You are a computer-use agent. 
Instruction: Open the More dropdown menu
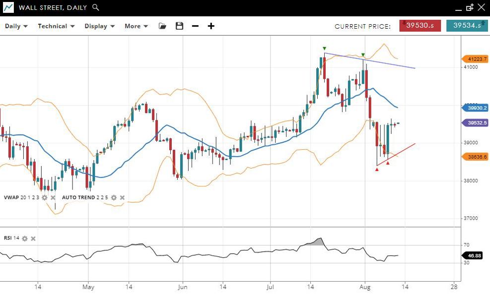coord(136,26)
